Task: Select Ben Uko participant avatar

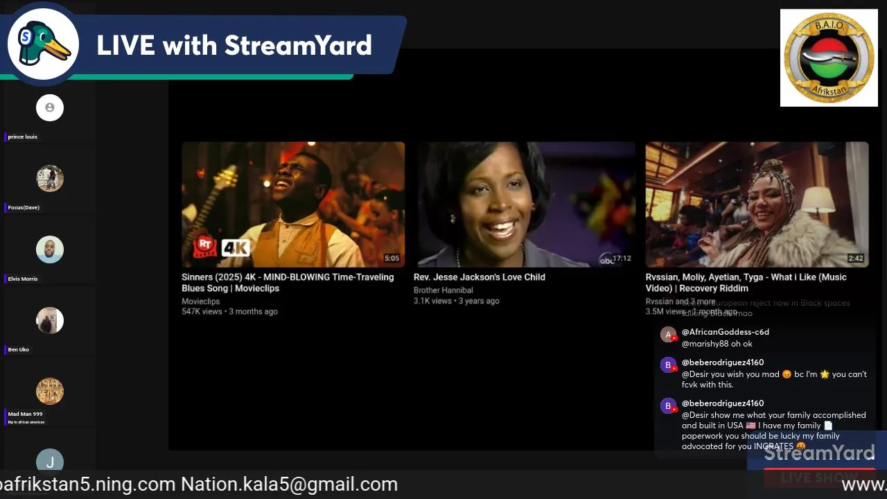Action: pos(50,320)
